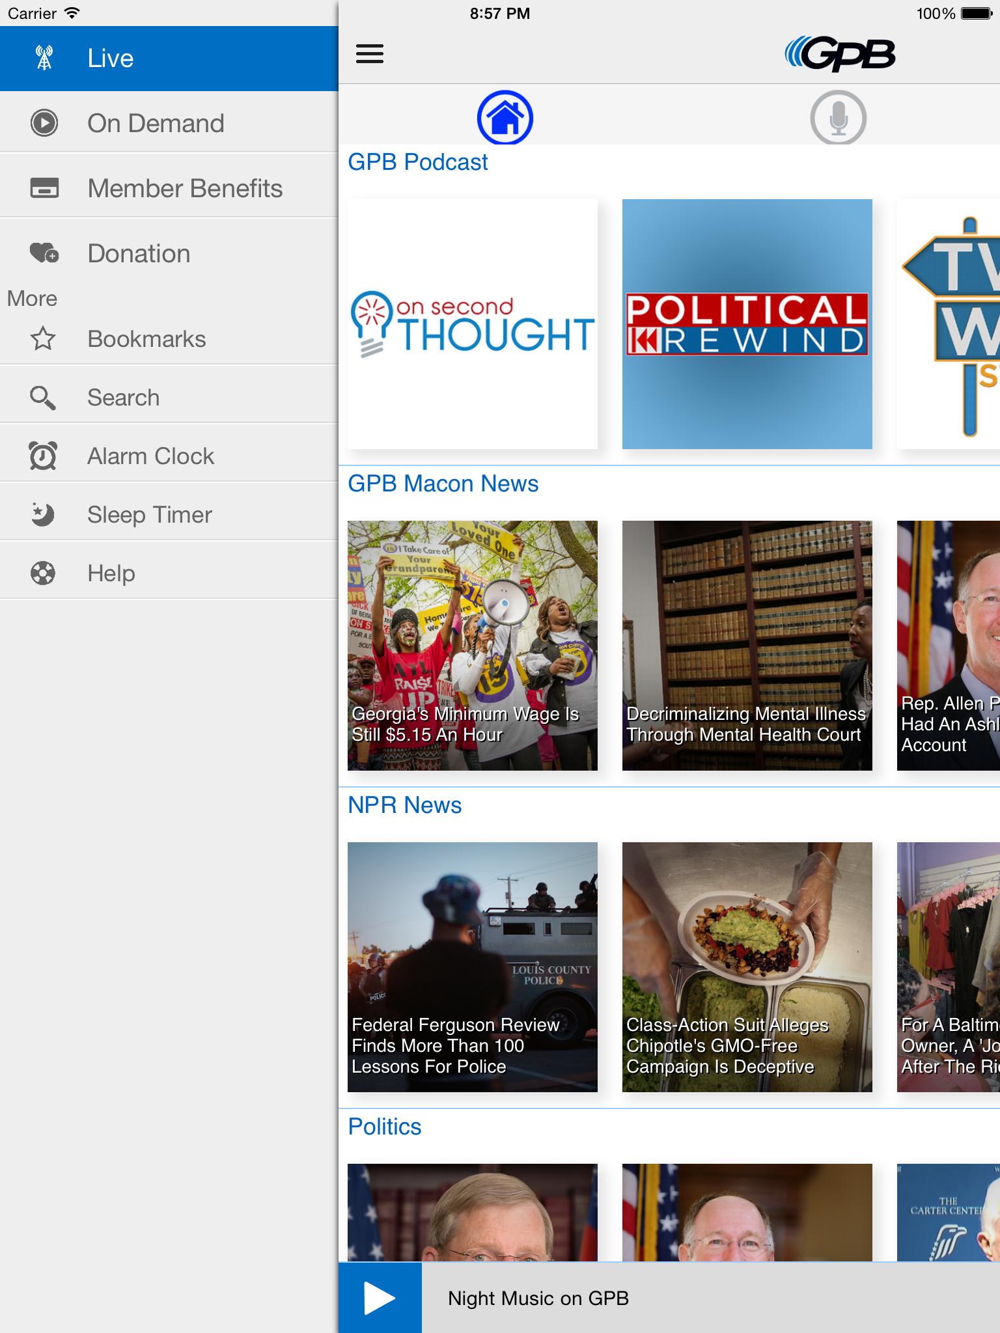Open Georgia's Minimum Wage article

[473, 646]
